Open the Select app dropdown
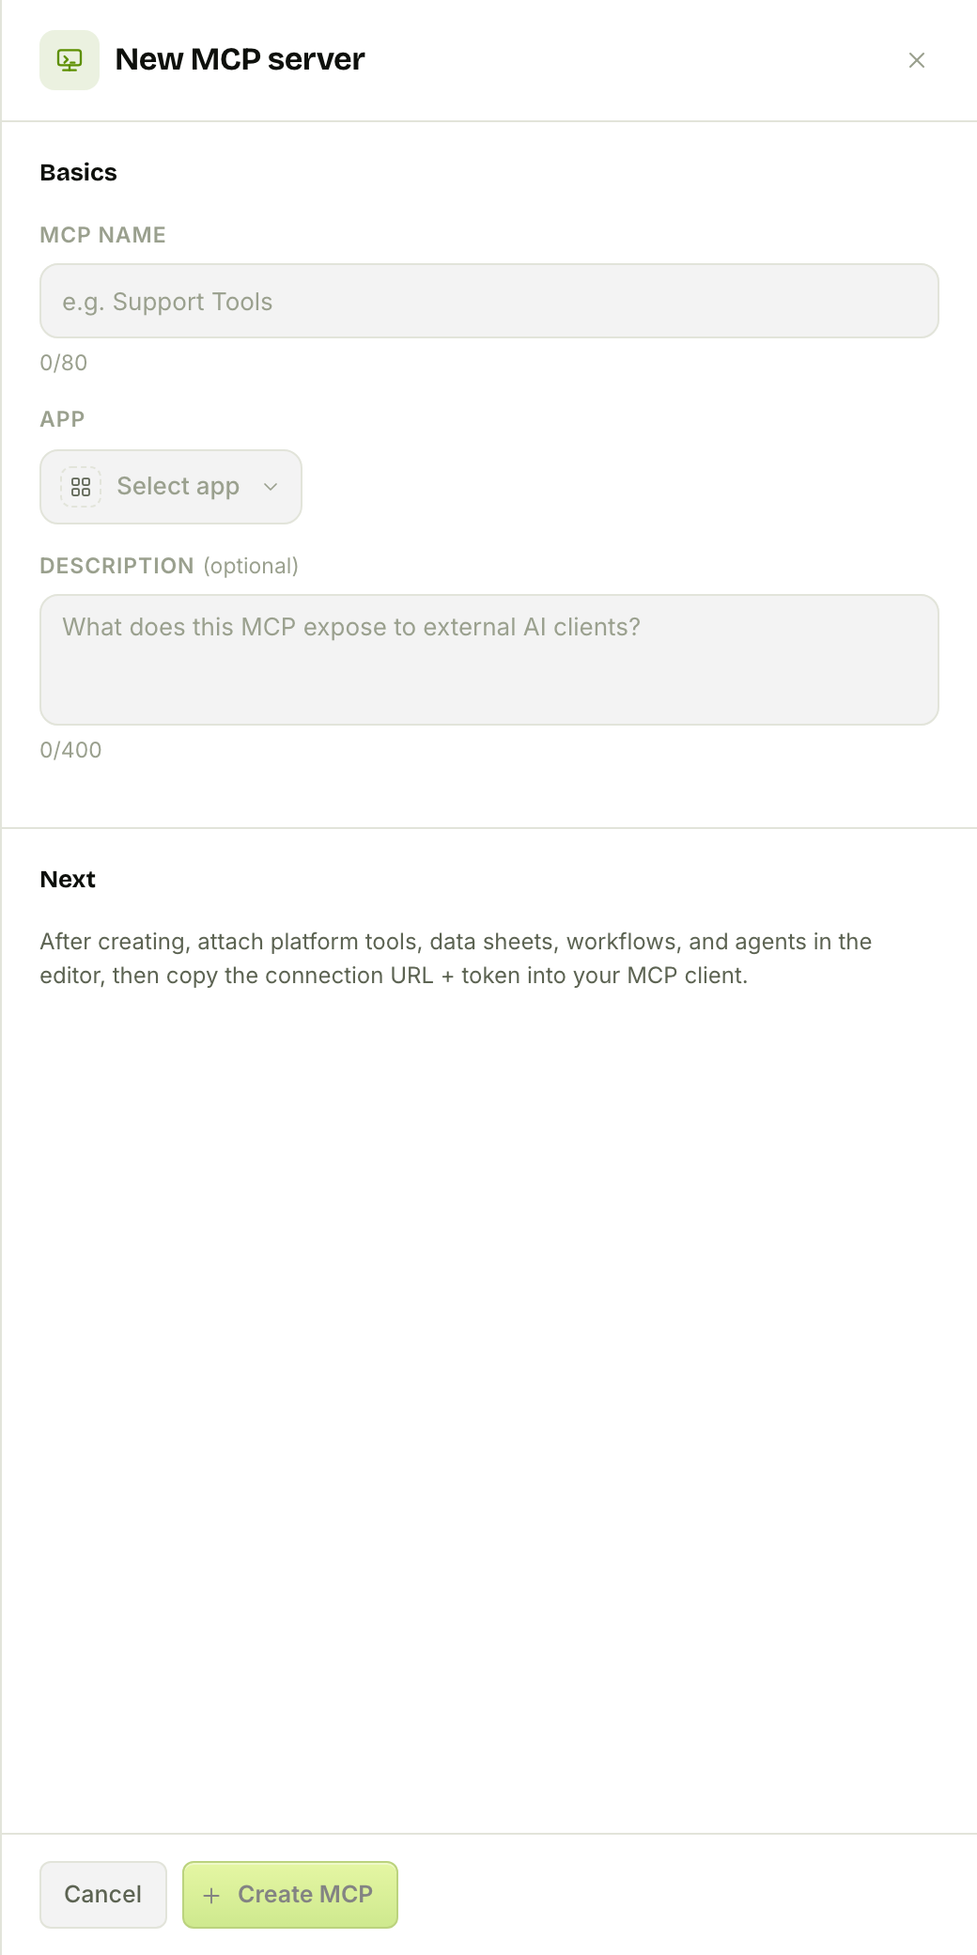 tap(171, 487)
